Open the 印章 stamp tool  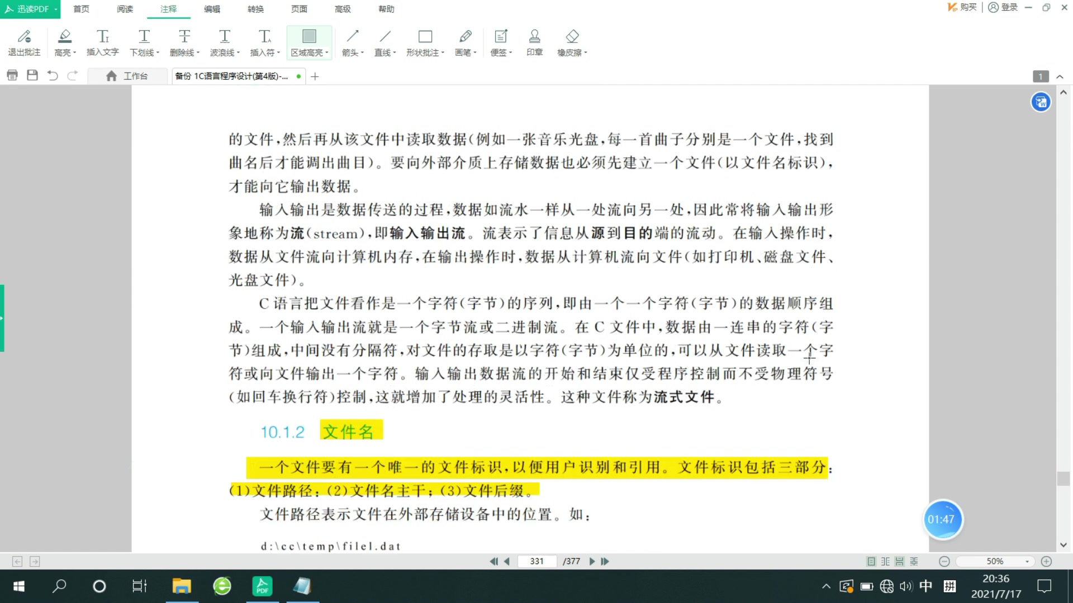coord(534,39)
